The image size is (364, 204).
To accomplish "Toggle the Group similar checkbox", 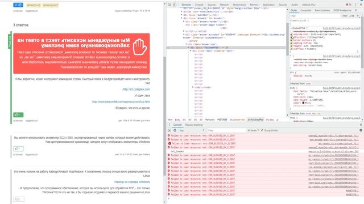I will [x=262, y=130].
